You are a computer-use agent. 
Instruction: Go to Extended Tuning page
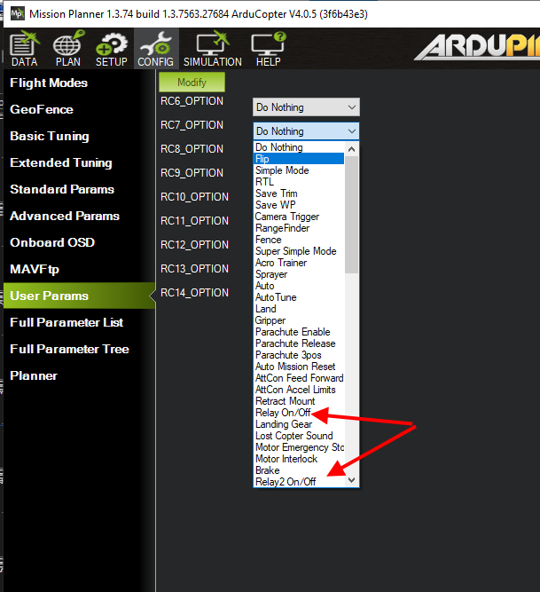pos(61,162)
